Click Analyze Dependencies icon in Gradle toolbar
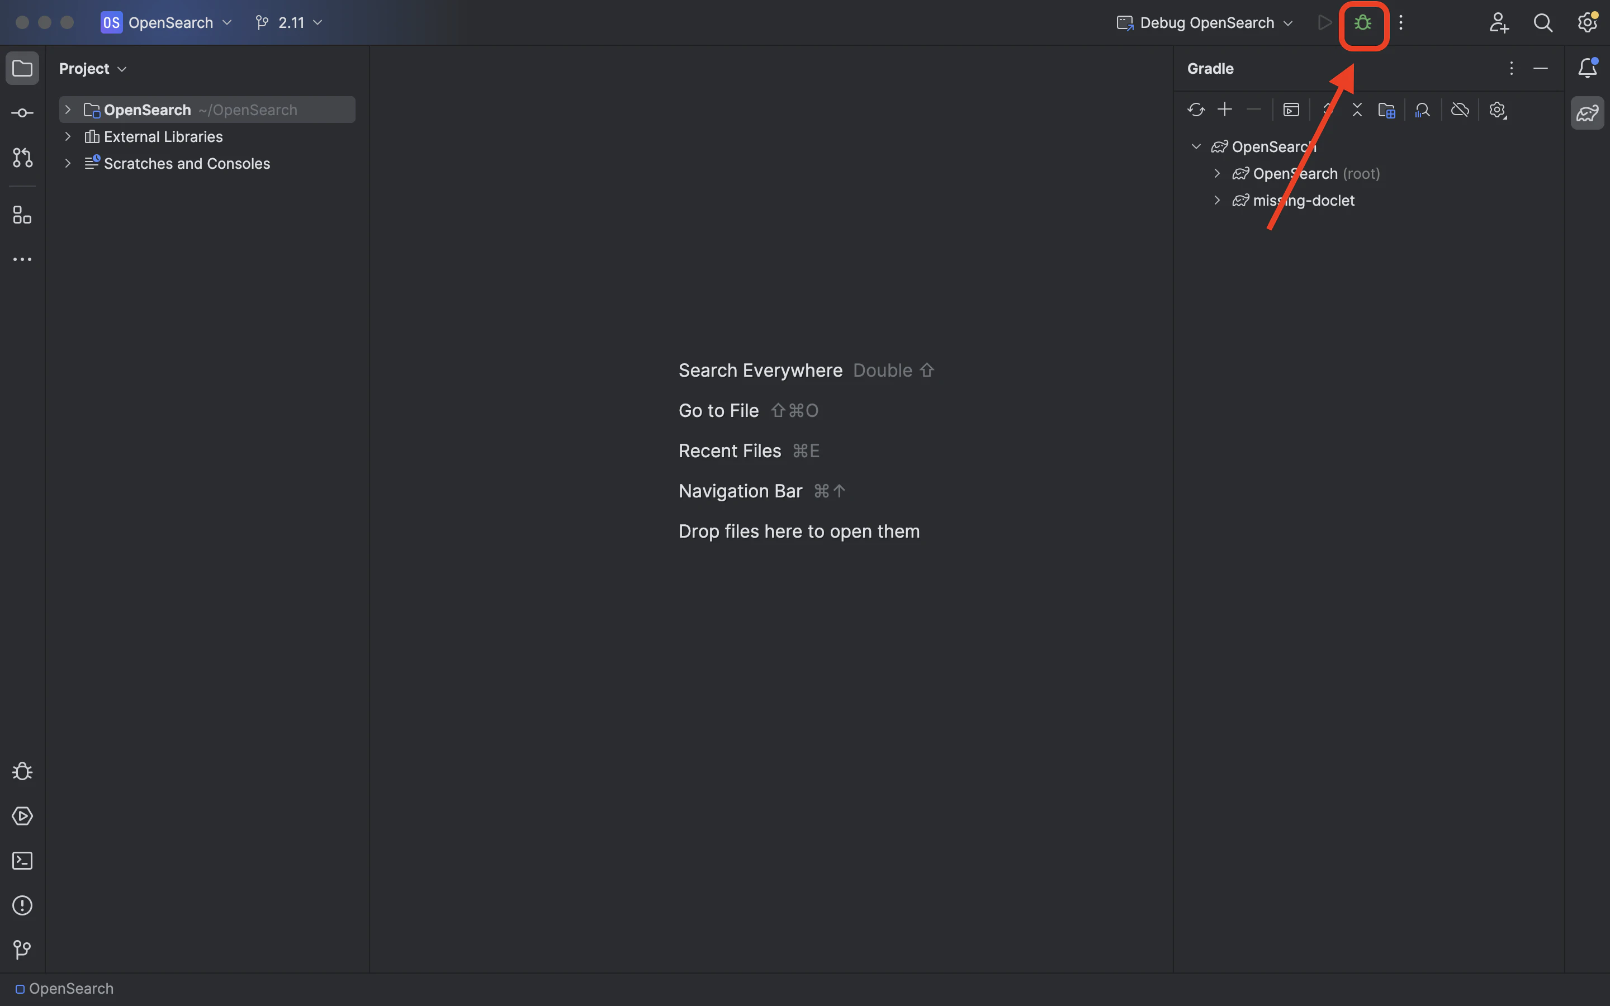This screenshot has height=1006, width=1610. [x=1422, y=110]
